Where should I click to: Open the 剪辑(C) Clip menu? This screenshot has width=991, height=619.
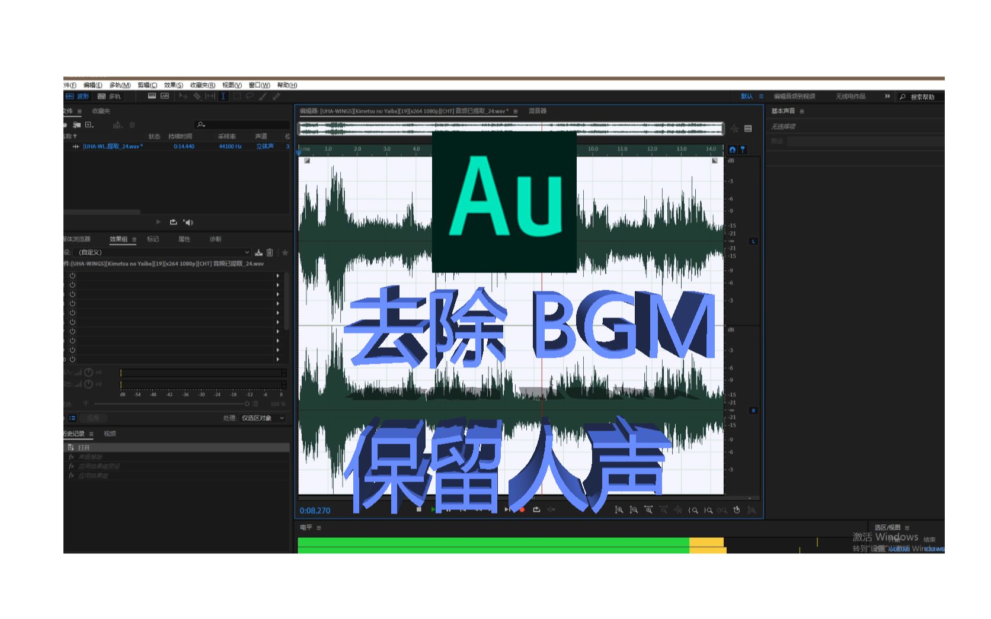[148, 85]
